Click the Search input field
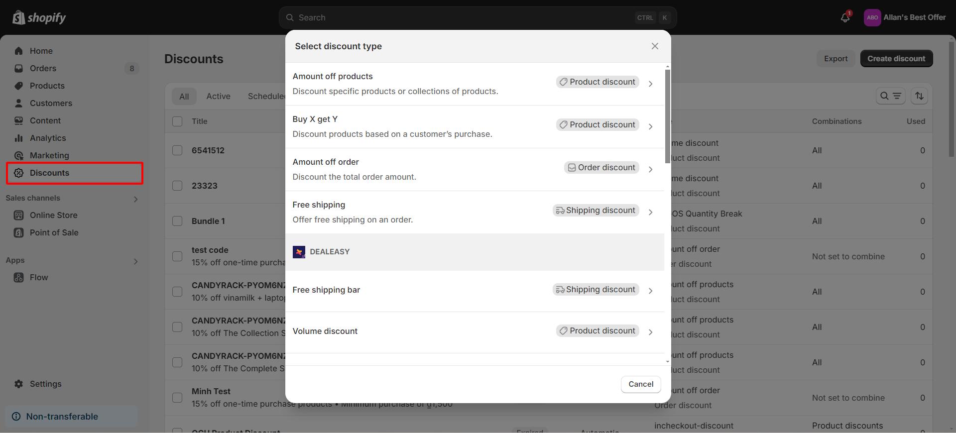Screen dimensions: 956x433 click(x=463, y=18)
